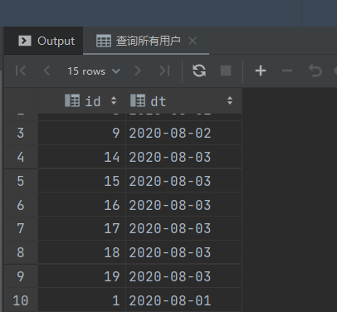Select row number 4 header

click(21, 157)
